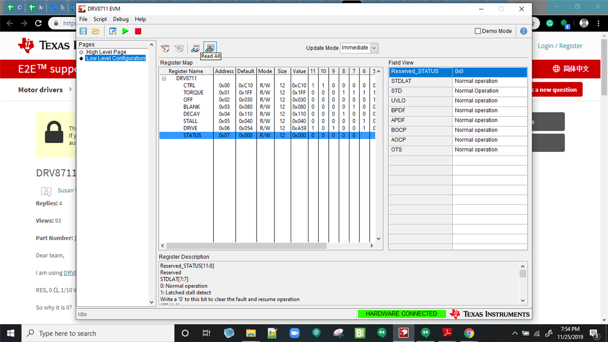Select the OFF register row
Screen dimensions: 608x342
267,100
